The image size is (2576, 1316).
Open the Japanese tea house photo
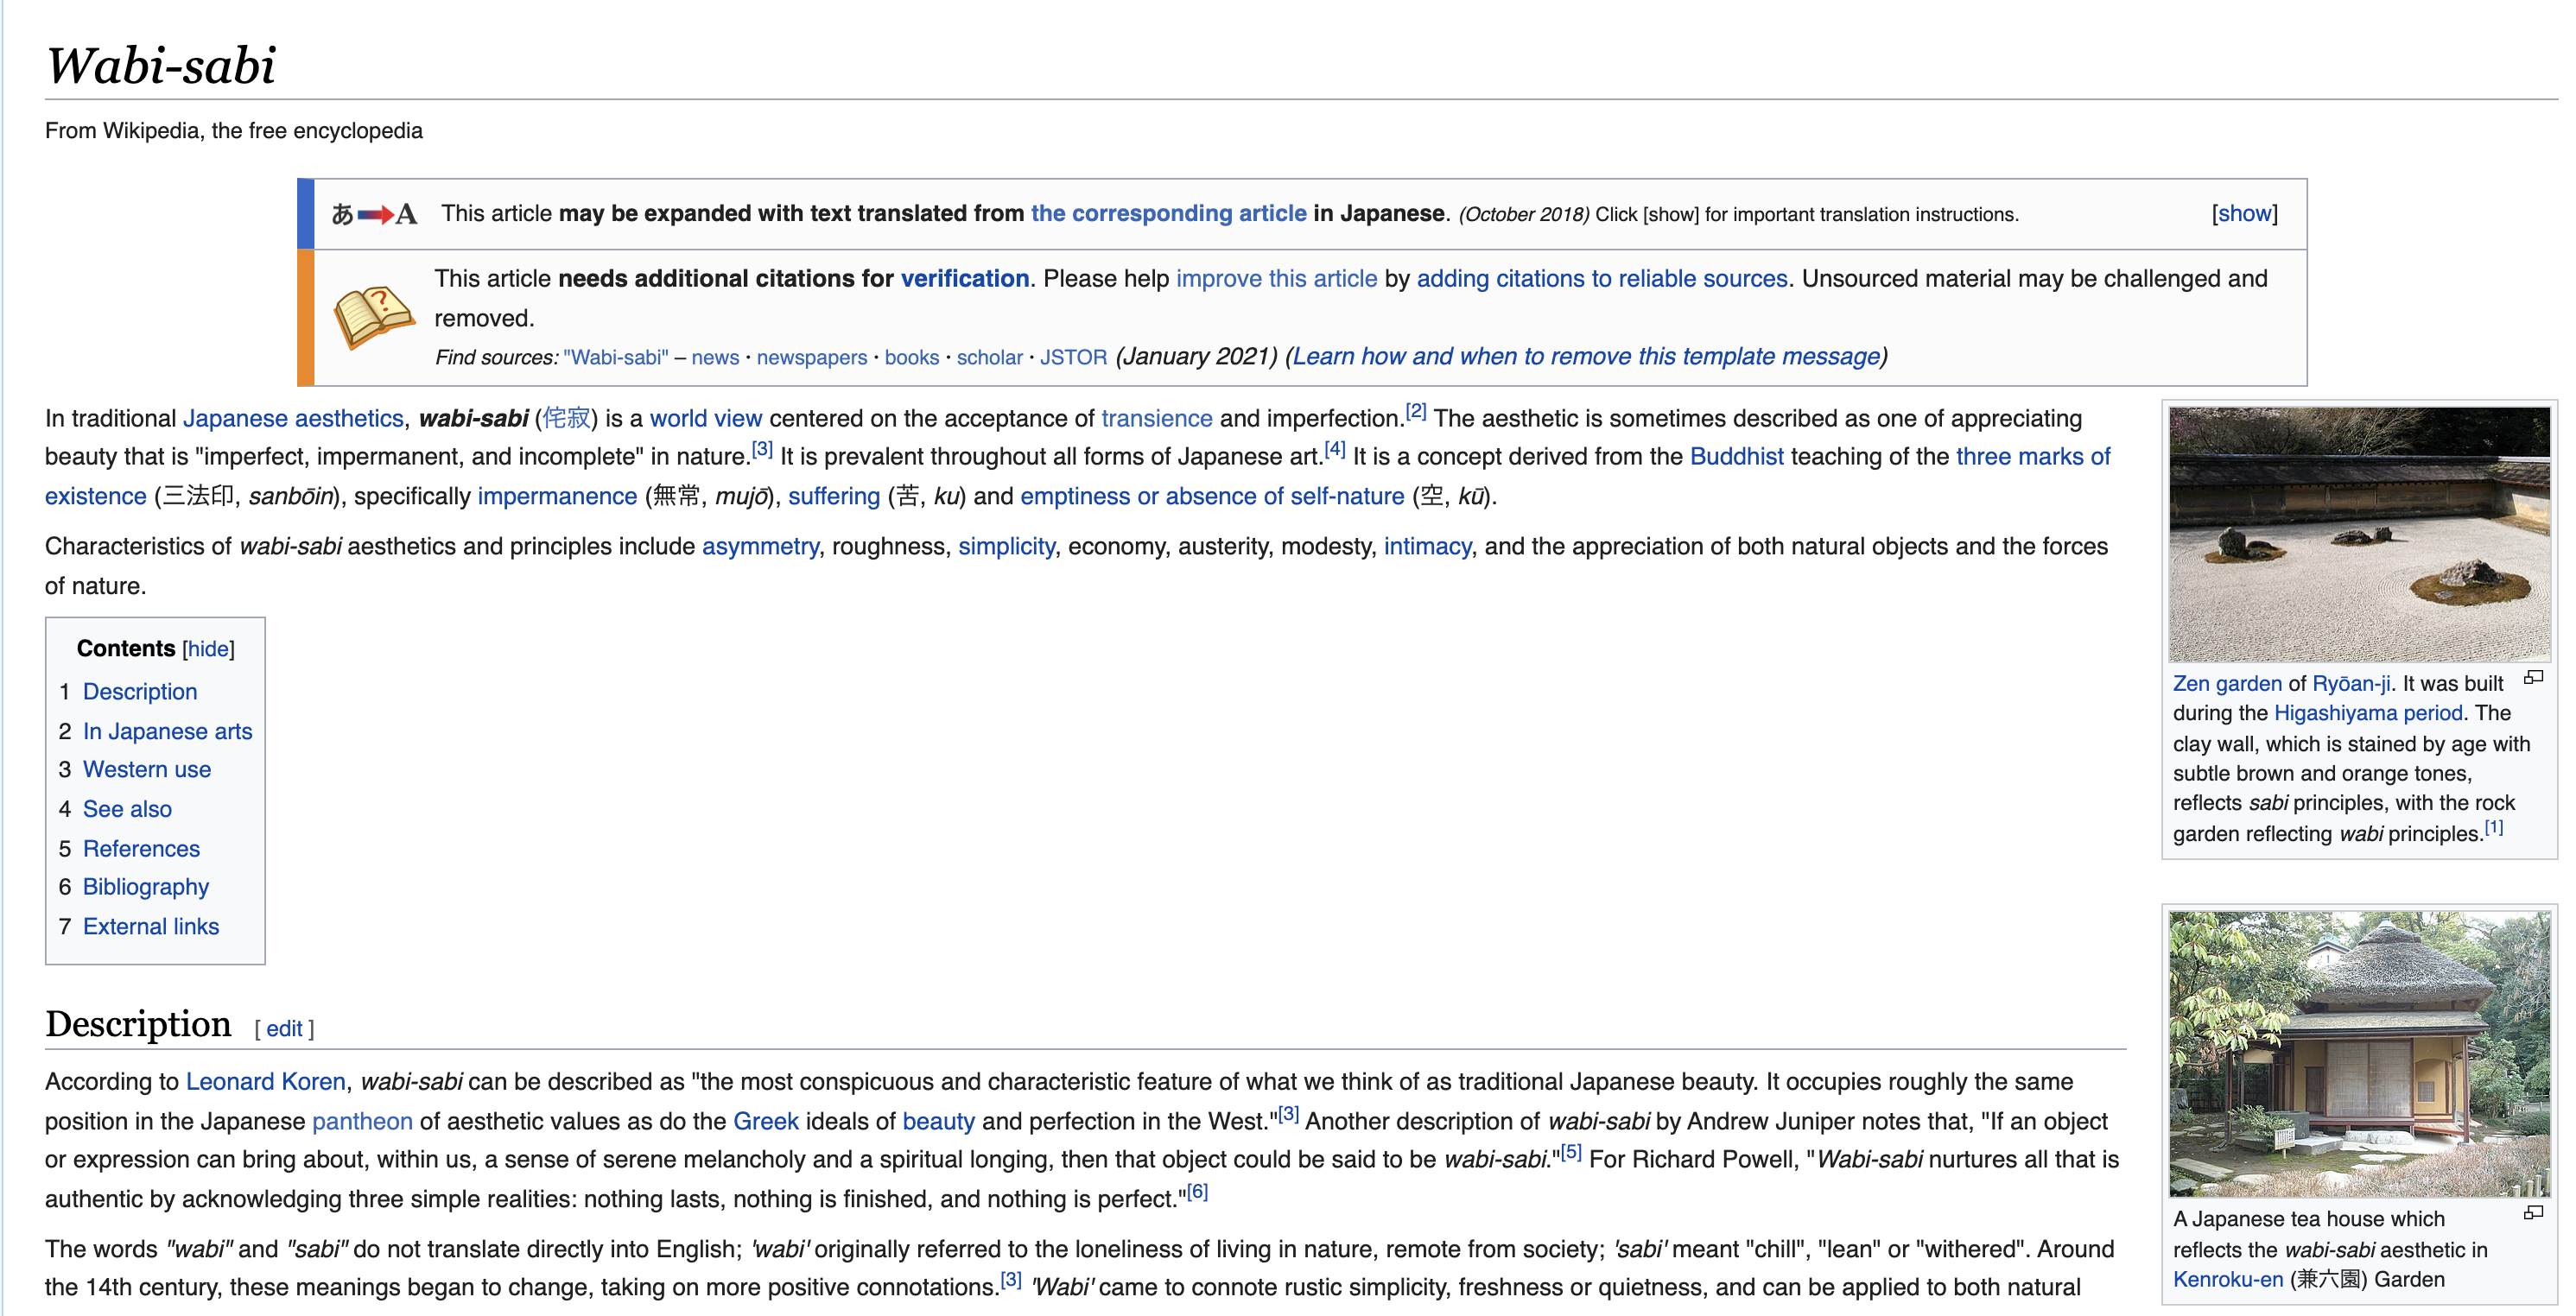(2358, 1053)
